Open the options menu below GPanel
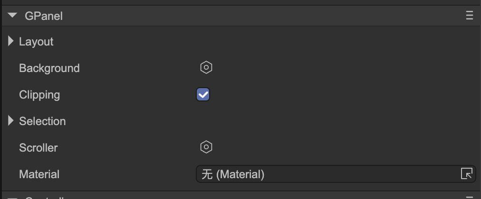 tap(470, 197)
